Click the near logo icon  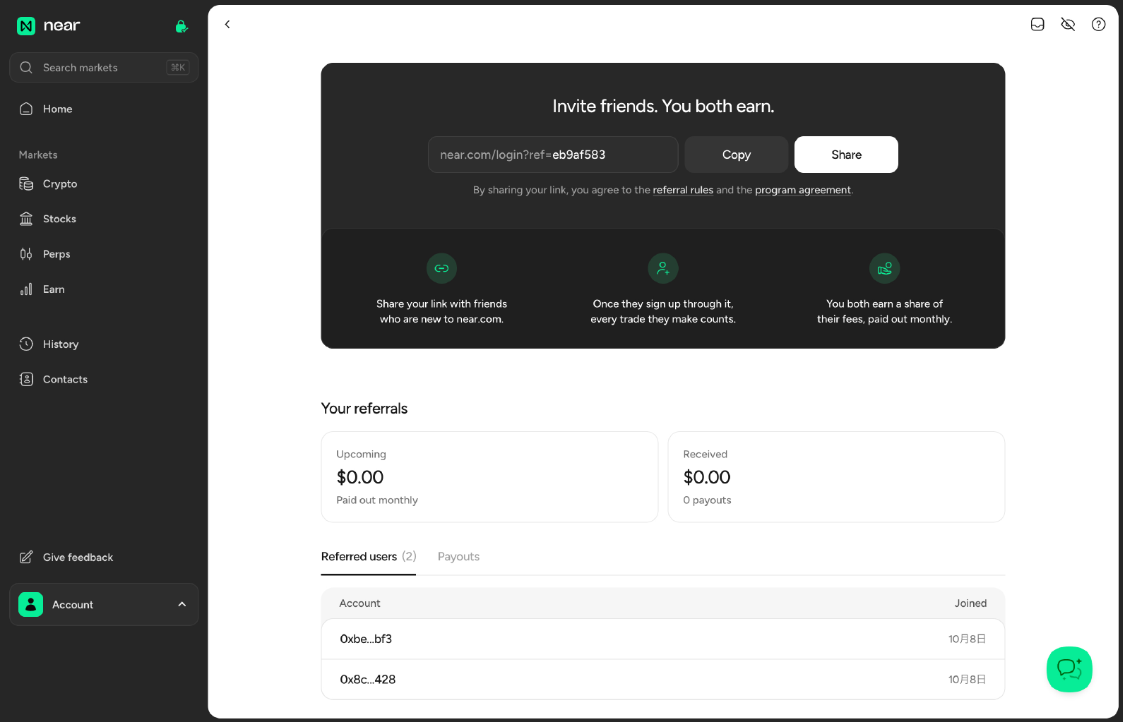[26, 26]
